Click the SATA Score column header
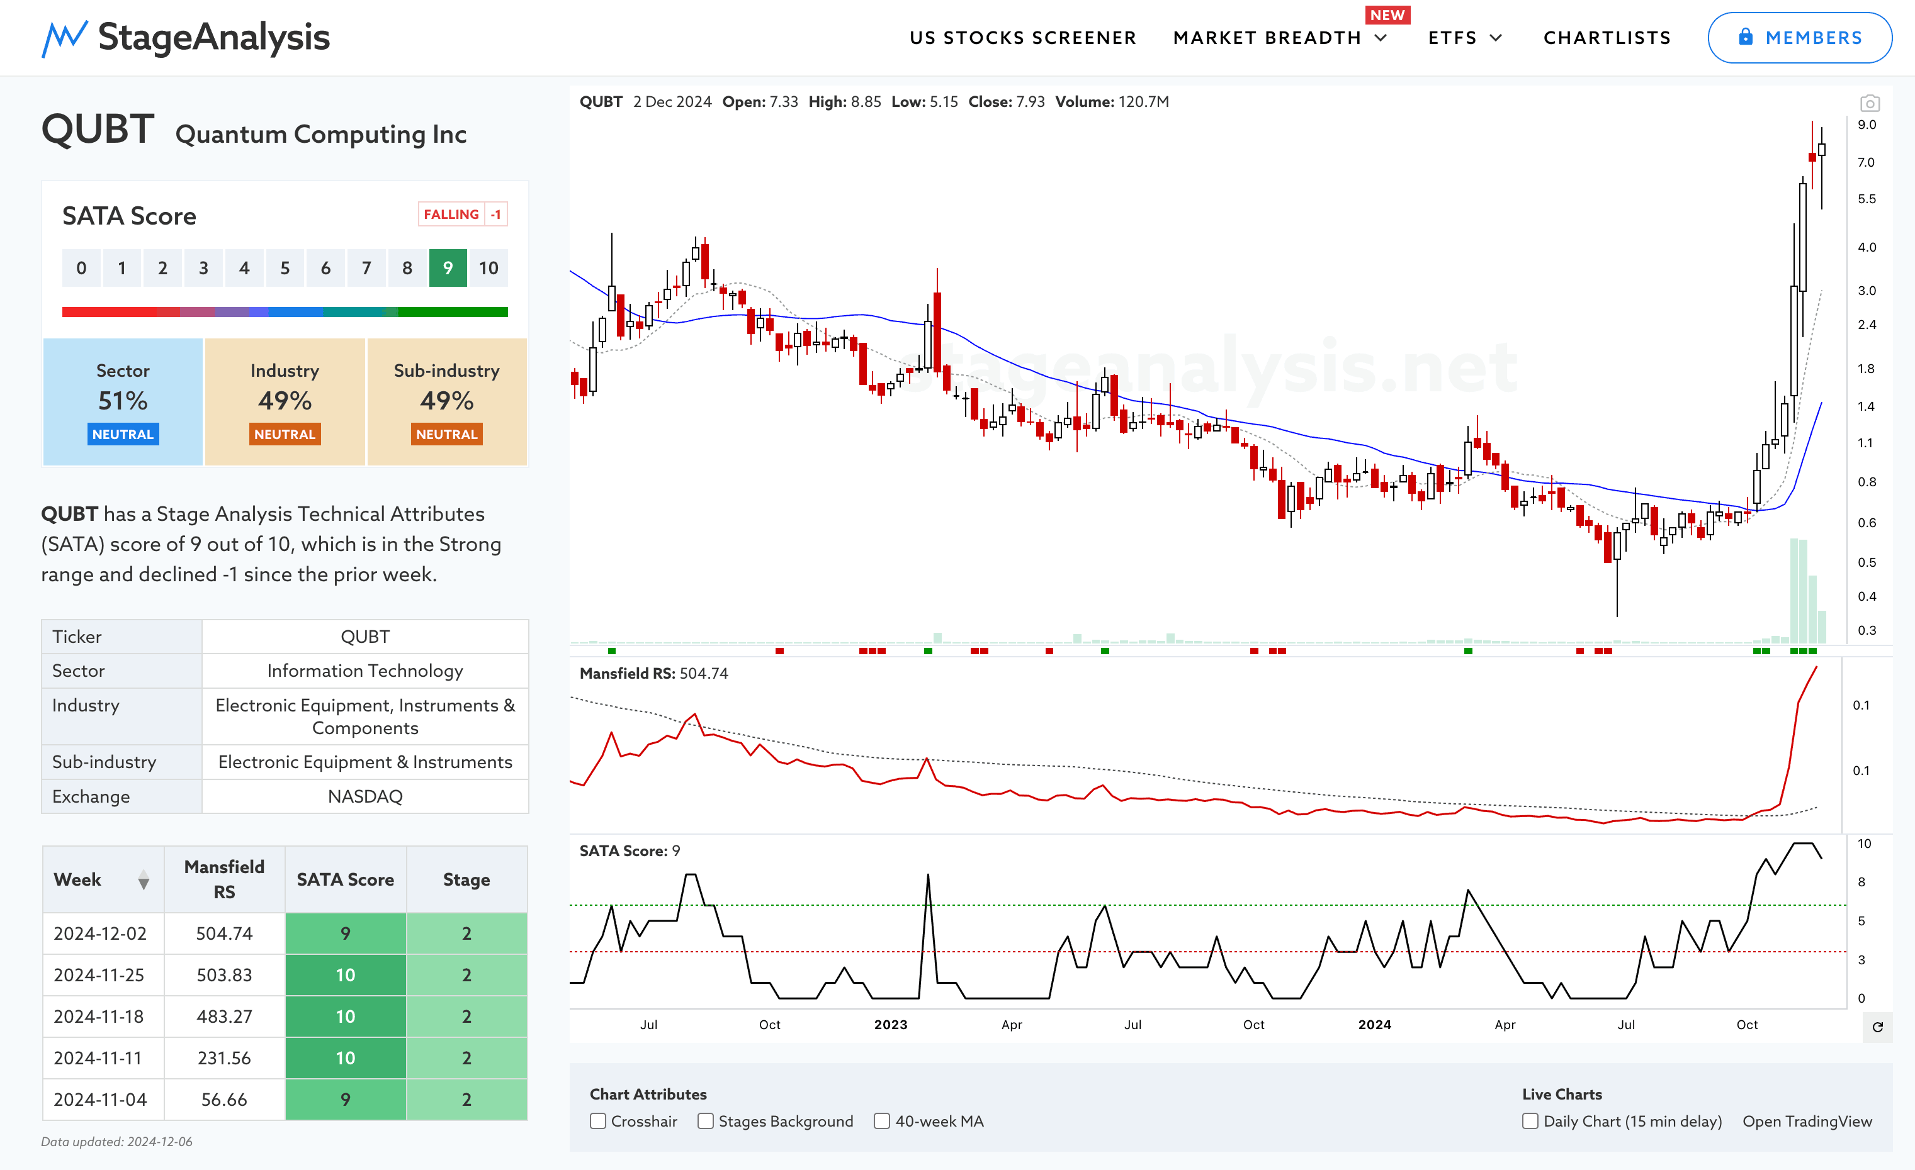This screenshot has width=1915, height=1170. pos(345,879)
